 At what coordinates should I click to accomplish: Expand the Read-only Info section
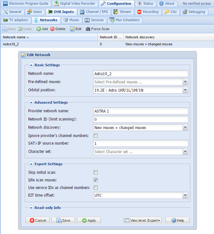point(31,208)
